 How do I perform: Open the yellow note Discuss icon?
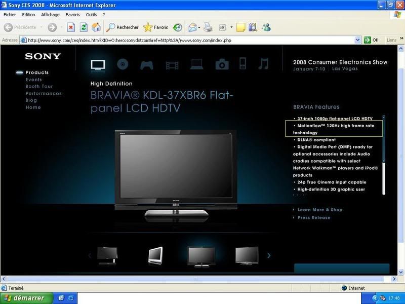point(240,27)
